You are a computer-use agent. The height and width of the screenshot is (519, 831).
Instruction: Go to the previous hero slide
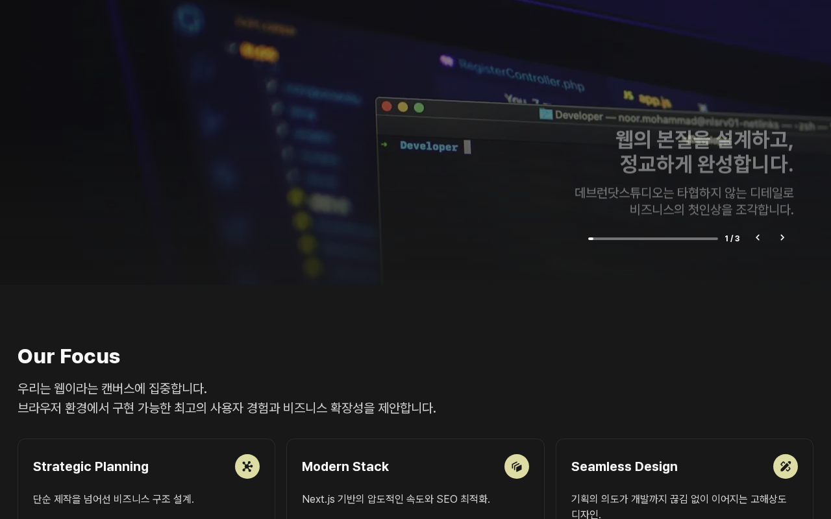[x=758, y=237]
